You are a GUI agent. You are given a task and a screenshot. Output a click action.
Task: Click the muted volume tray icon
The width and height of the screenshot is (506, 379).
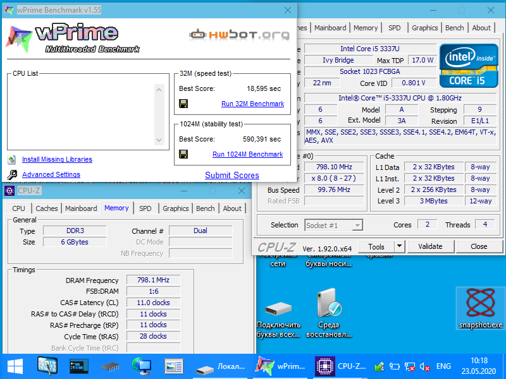[424, 366]
